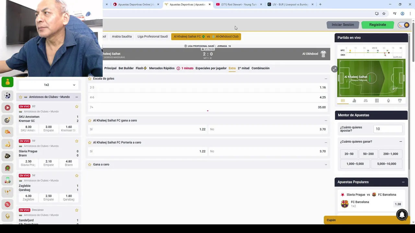
Task: Favorite Slavia Prague vs Brann star
Action: (77, 141)
